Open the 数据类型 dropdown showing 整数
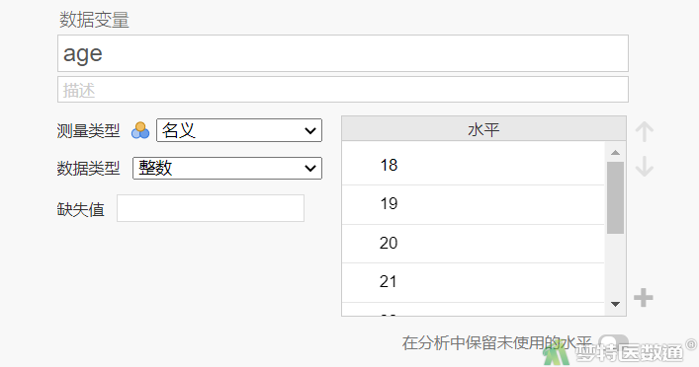The height and width of the screenshot is (367, 699). tap(227, 168)
